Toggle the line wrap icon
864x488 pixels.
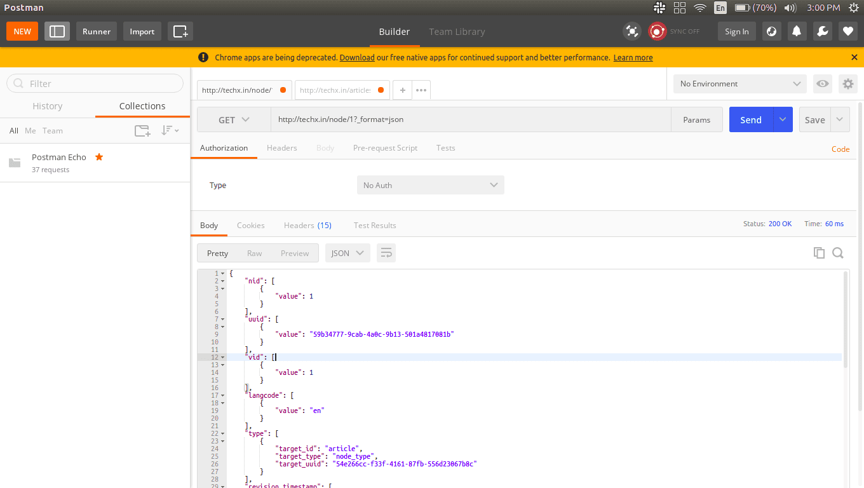386,253
